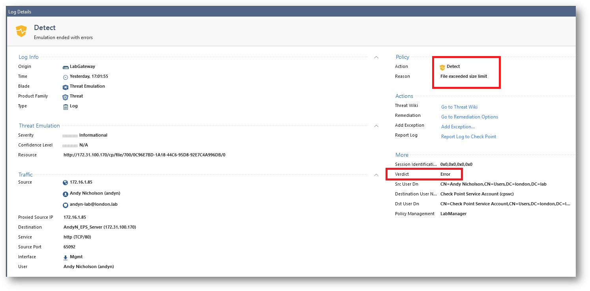Click the Policy section heading
This screenshot has height=291, width=590.
[x=403, y=57]
